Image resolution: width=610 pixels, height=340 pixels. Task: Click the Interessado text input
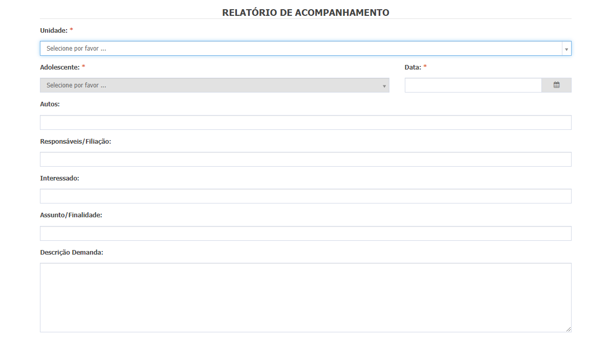tap(306, 196)
